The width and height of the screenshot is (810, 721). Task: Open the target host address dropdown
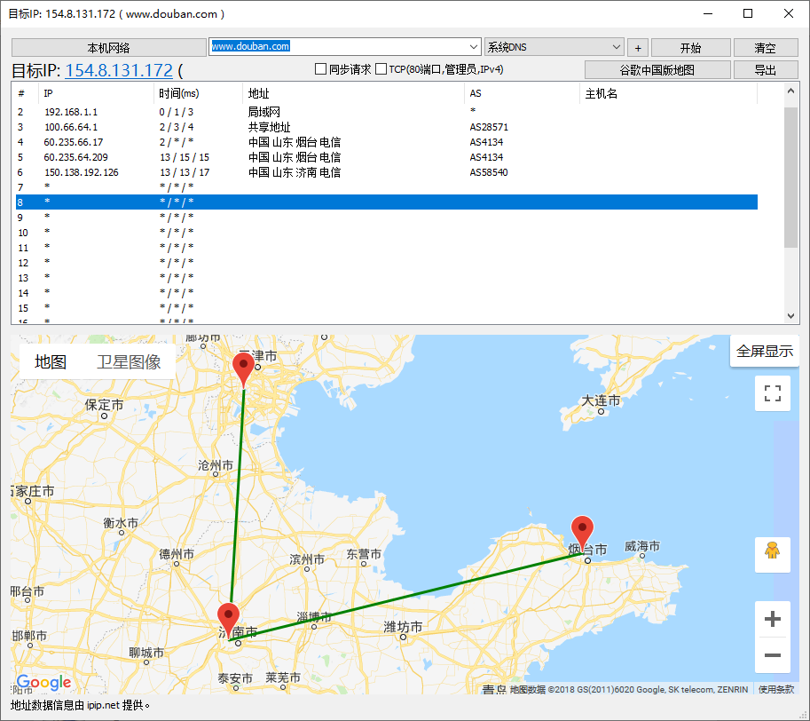(474, 47)
